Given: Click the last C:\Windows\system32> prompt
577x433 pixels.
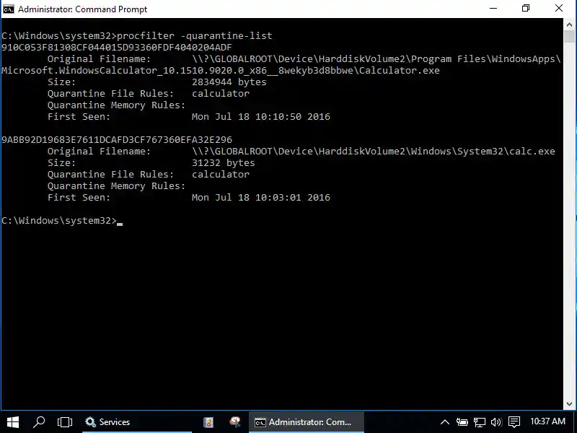Looking at the screenshot, I should click(59, 221).
